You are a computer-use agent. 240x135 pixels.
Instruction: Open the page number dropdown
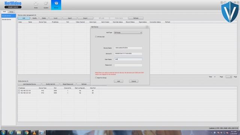(229, 77)
